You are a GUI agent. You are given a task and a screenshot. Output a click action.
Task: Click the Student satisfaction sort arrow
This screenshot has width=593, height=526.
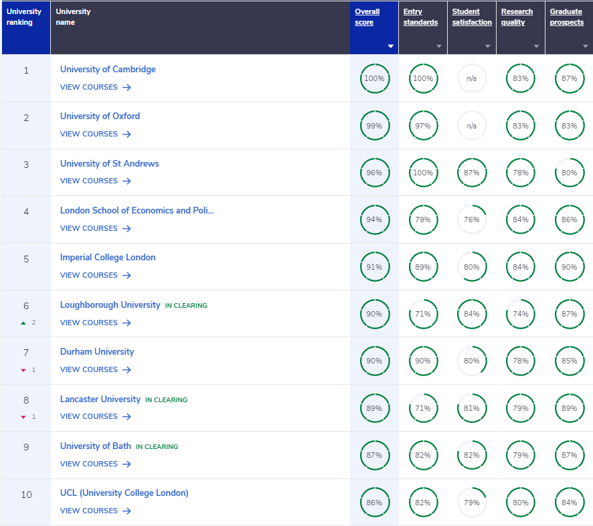(488, 46)
